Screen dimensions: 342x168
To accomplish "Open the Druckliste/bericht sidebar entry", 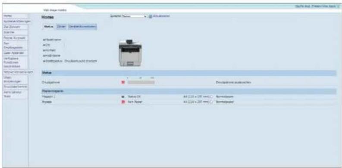I will (x=16, y=87).
